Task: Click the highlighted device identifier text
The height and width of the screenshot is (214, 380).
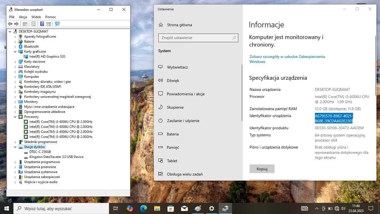Action: pyautogui.click(x=334, y=118)
